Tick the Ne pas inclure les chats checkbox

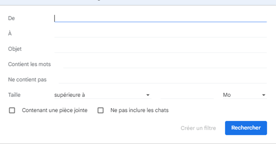coord(100,110)
